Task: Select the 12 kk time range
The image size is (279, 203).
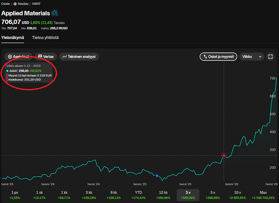Action: click(163, 195)
